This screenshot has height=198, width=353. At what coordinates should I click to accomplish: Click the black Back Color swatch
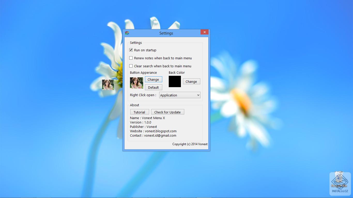click(x=175, y=81)
